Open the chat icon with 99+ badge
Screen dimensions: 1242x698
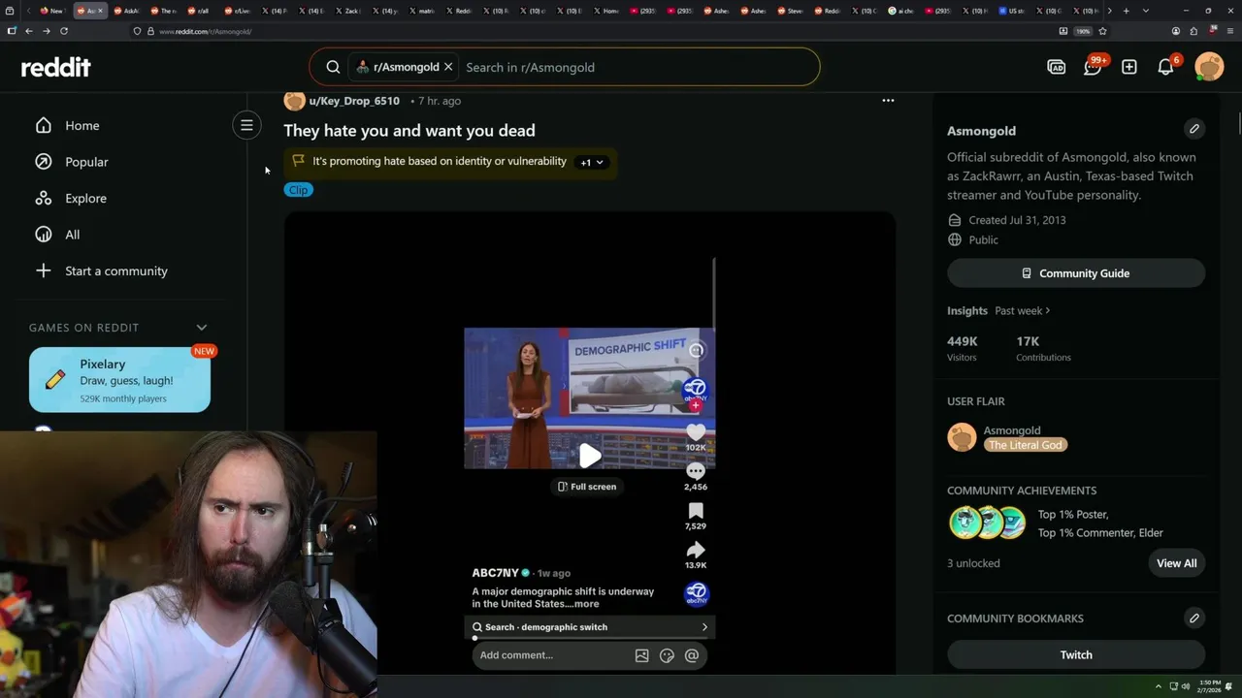[1093, 67]
